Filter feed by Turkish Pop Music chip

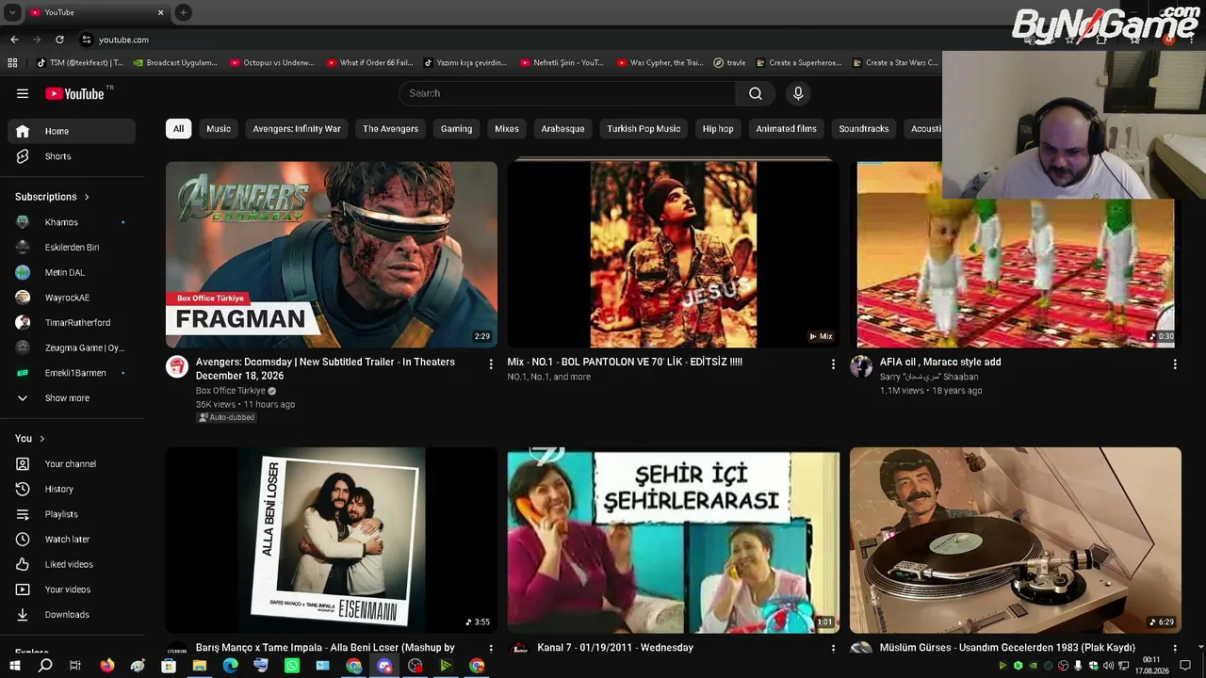click(x=644, y=129)
